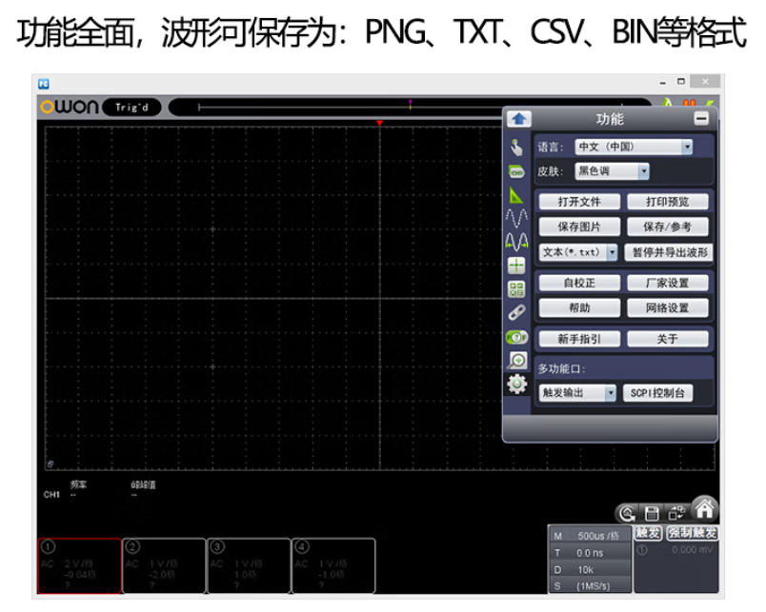Viewport: 766px width, 612px height.
Task: Click the 触发 trigger button
Action: pos(648,532)
